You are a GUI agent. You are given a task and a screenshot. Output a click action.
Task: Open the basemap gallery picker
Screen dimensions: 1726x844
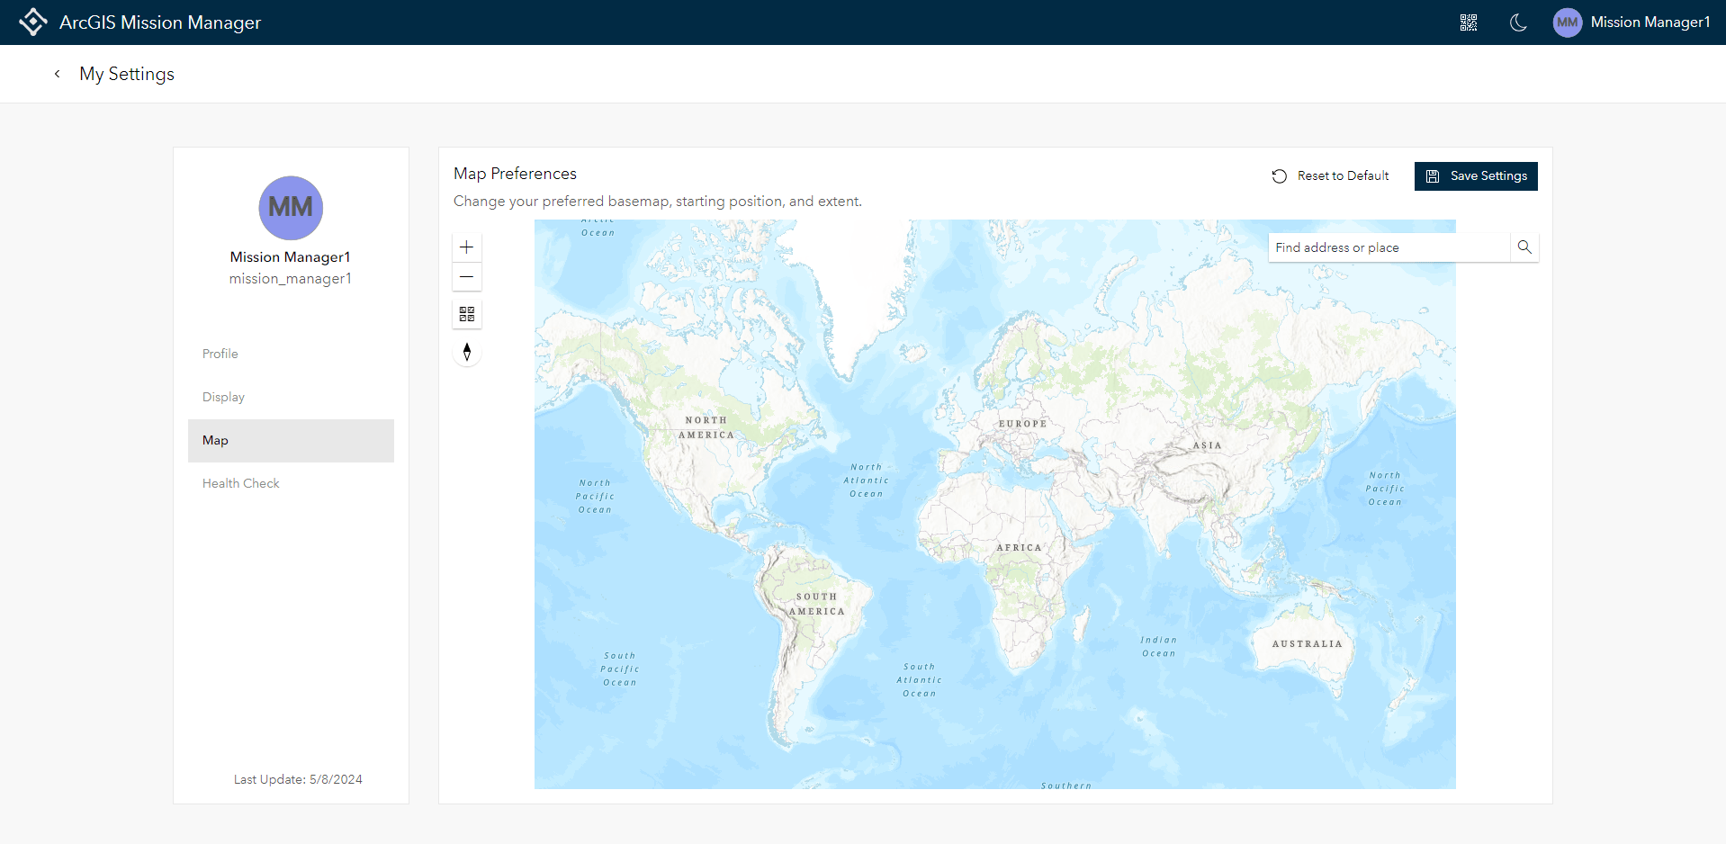(466, 314)
